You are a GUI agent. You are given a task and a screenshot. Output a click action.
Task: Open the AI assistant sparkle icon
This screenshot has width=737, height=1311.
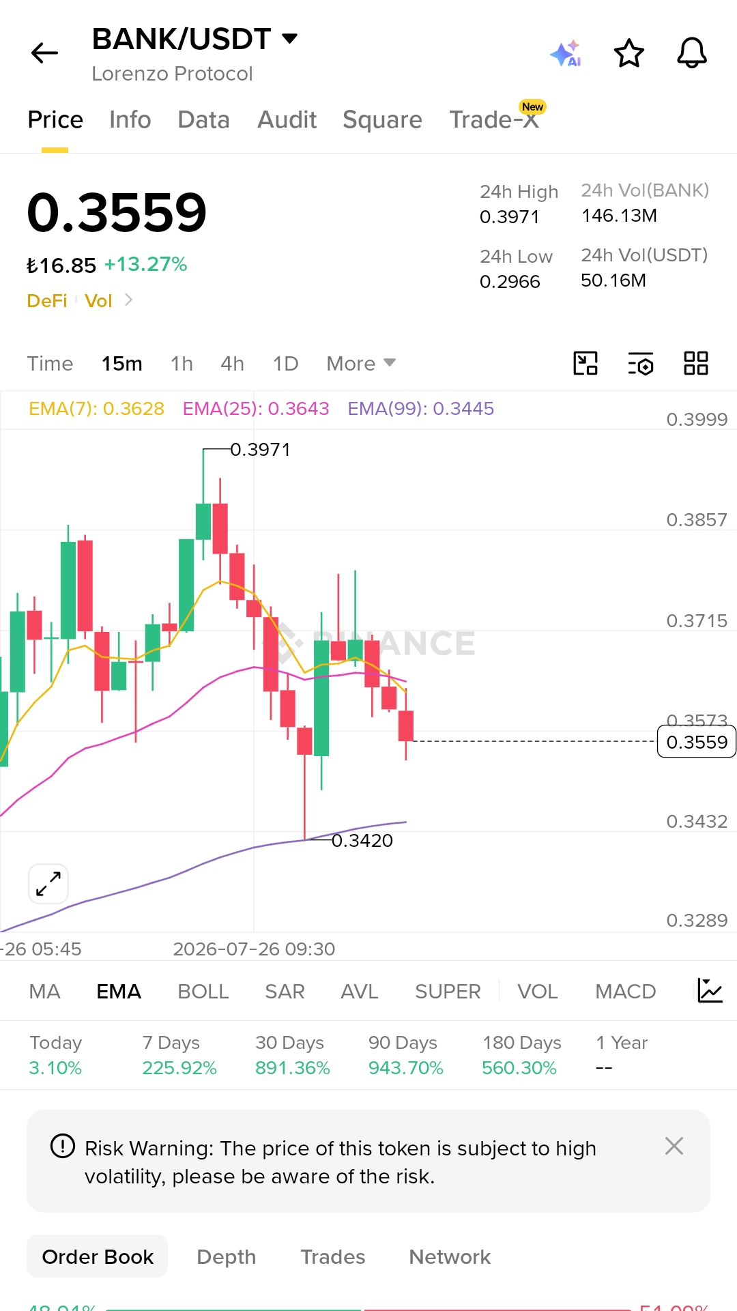(x=566, y=53)
